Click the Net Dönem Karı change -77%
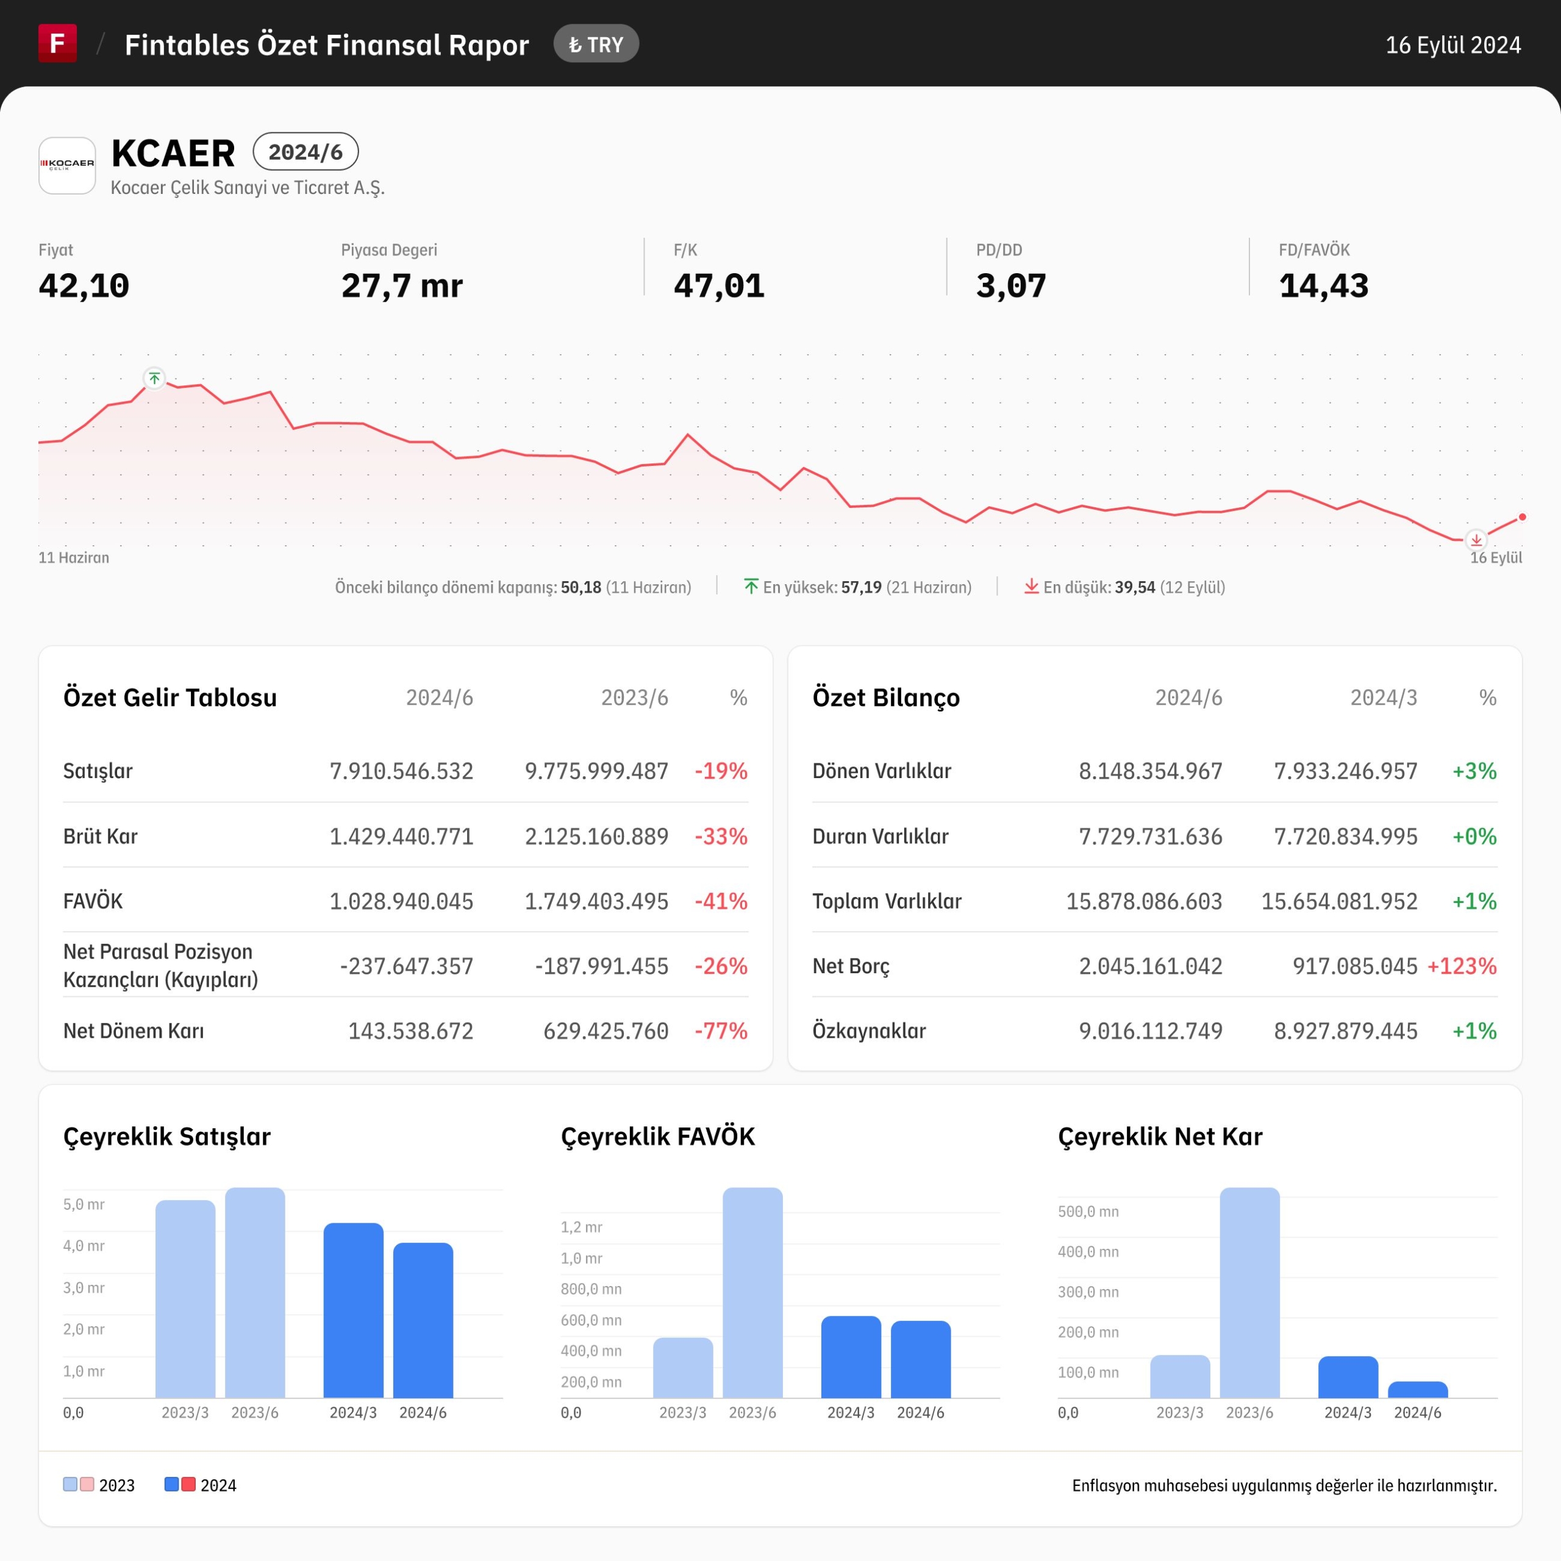1561x1561 pixels. [721, 1031]
